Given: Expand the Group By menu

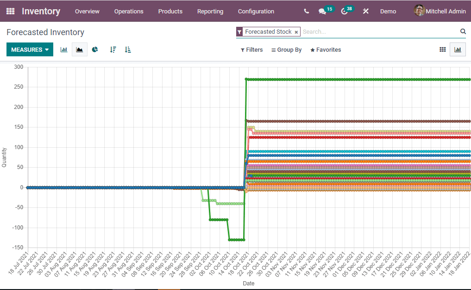Looking at the screenshot, I should tap(286, 49).
